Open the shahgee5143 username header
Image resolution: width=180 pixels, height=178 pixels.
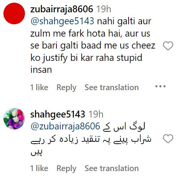point(58,114)
